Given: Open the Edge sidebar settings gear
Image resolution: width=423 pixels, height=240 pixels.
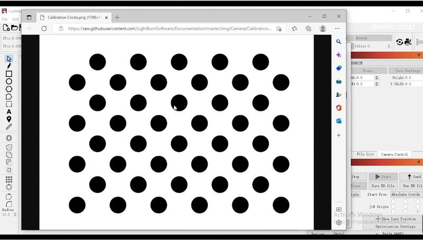Looking at the screenshot, I should pos(339,223).
